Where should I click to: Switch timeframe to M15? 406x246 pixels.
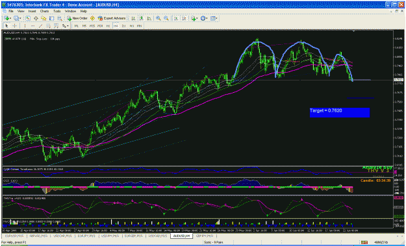pyautogui.click(x=92, y=26)
